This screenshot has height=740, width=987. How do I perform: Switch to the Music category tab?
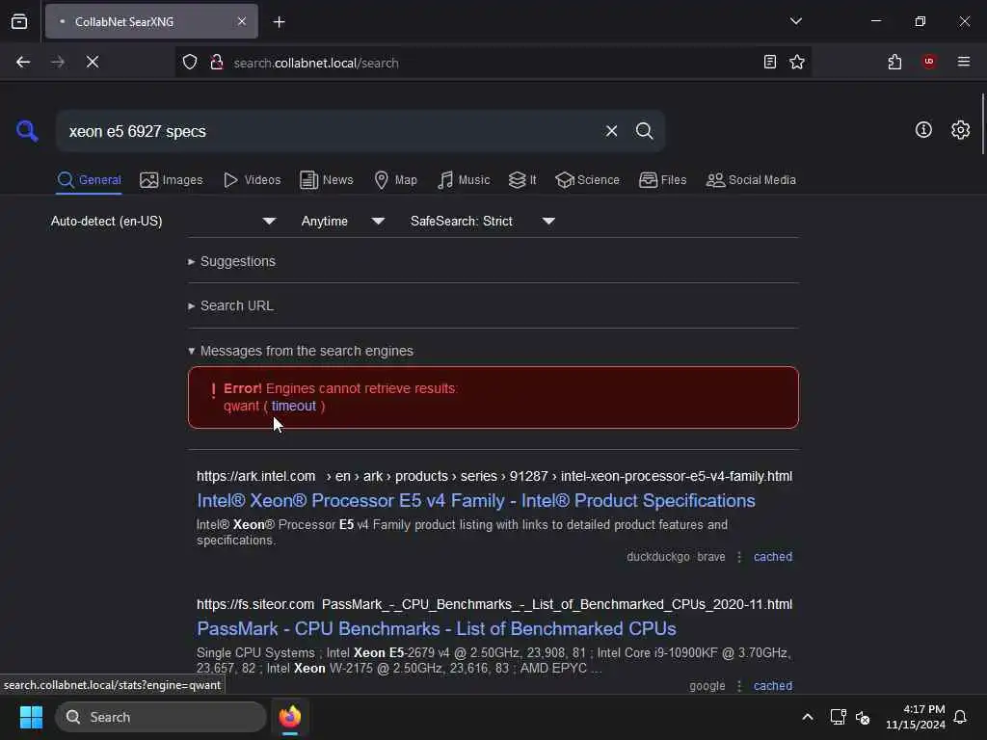[x=464, y=180]
